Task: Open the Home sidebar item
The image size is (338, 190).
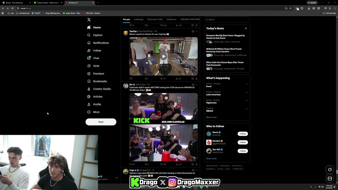Action: 94,27
